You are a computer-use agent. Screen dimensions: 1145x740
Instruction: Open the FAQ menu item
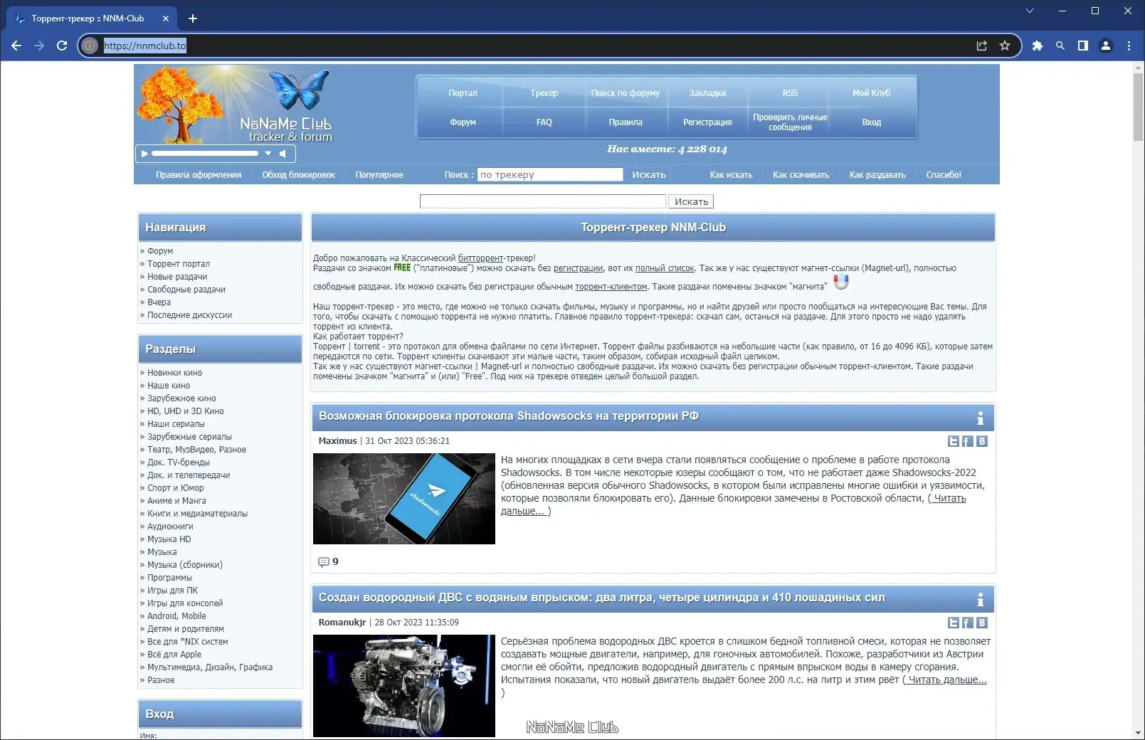click(544, 122)
